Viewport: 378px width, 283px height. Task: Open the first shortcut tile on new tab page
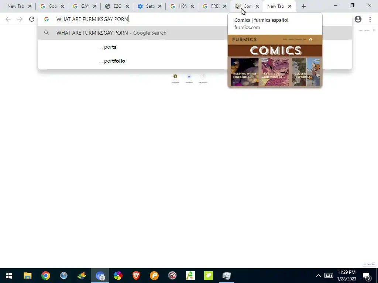[x=175, y=78]
